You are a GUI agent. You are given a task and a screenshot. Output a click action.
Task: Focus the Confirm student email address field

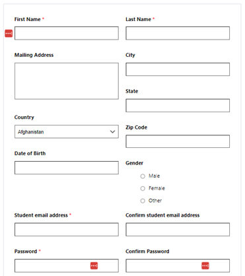coord(178,230)
